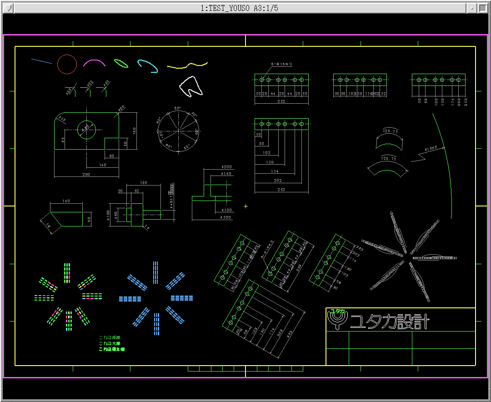This screenshot has width=491, height=402.
Task: Click the yellow crosshair cursor marker at drawing center
Action: tap(246, 206)
